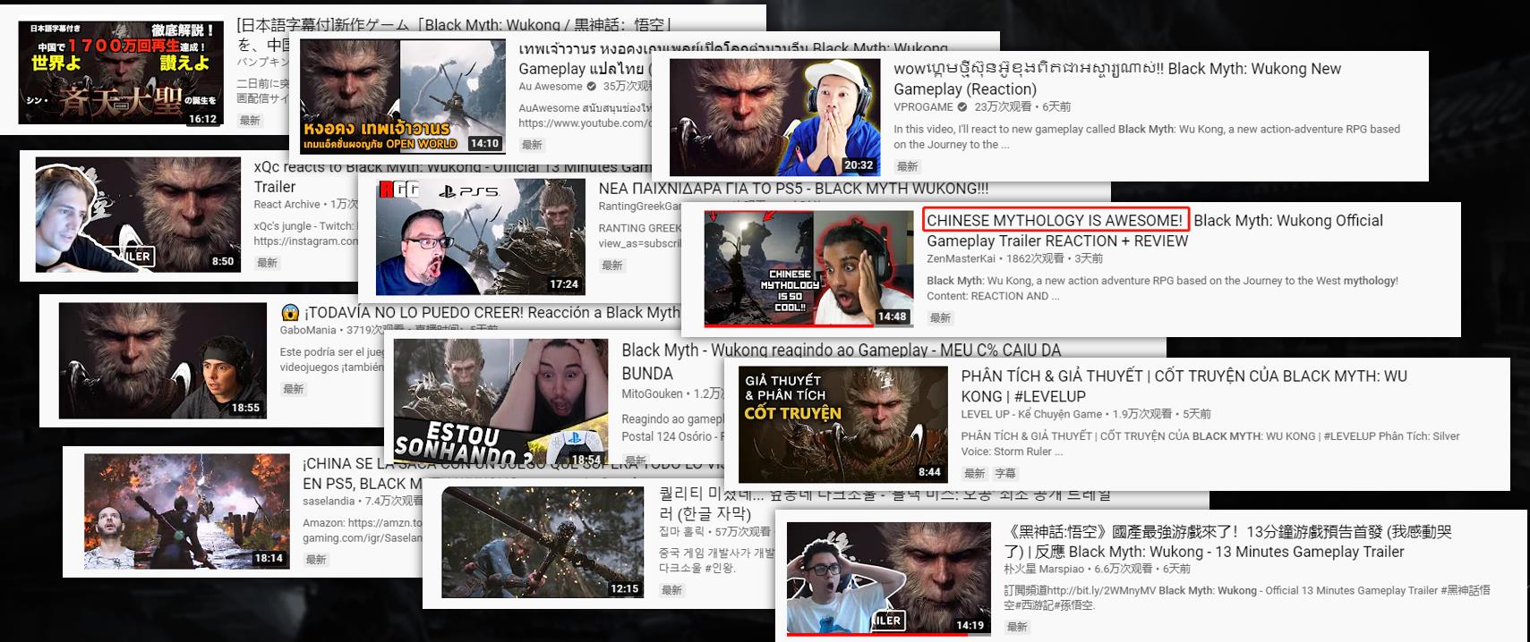
Task: Open the xQc reaction thumbnail showing 8:50
Action: 138,215
